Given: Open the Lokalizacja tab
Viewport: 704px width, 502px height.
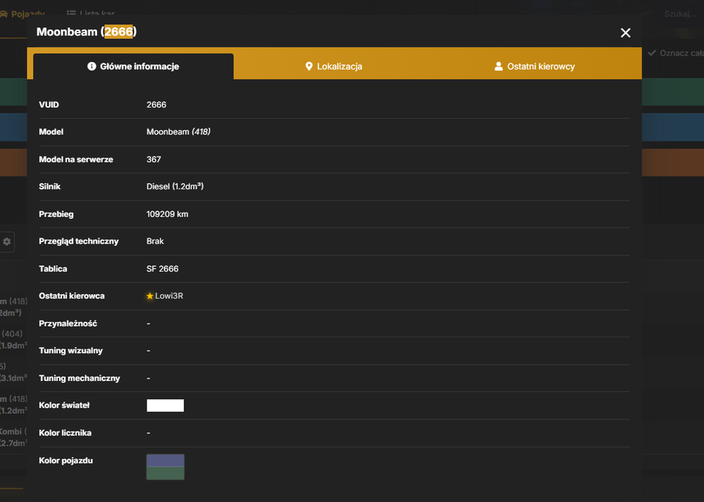Looking at the screenshot, I should click(334, 66).
